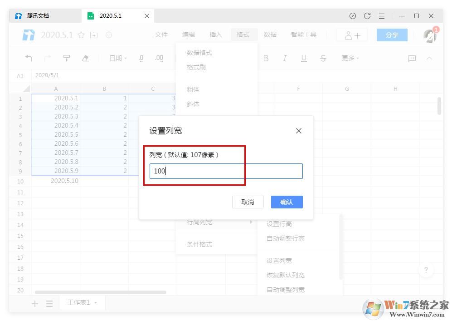Open the 工作表1 sheet tab dropdown
Screen dimensions: 452x321
tap(94, 303)
